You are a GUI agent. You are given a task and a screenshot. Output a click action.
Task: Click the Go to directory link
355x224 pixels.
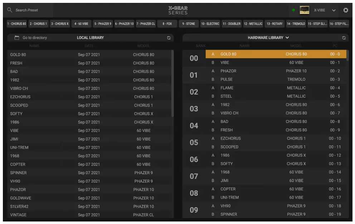pos(35,38)
